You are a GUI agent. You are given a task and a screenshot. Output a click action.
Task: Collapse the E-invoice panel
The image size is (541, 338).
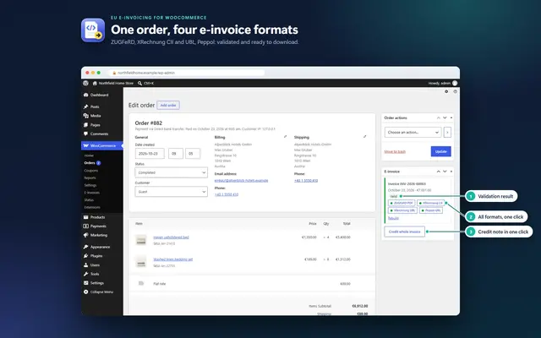click(x=451, y=172)
